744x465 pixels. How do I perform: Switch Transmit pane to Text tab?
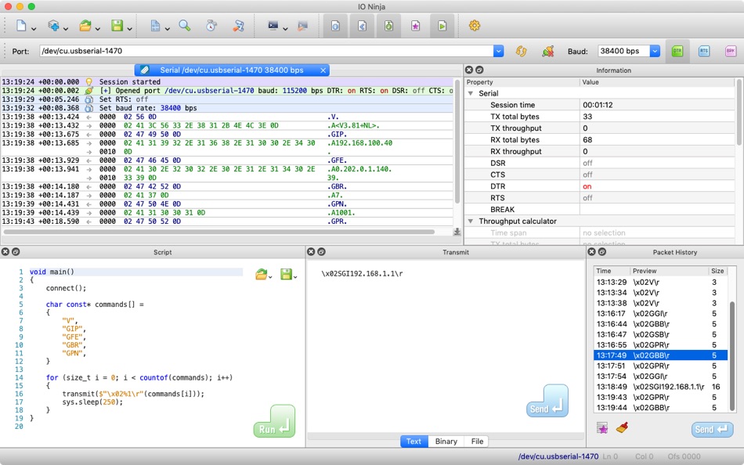414,442
